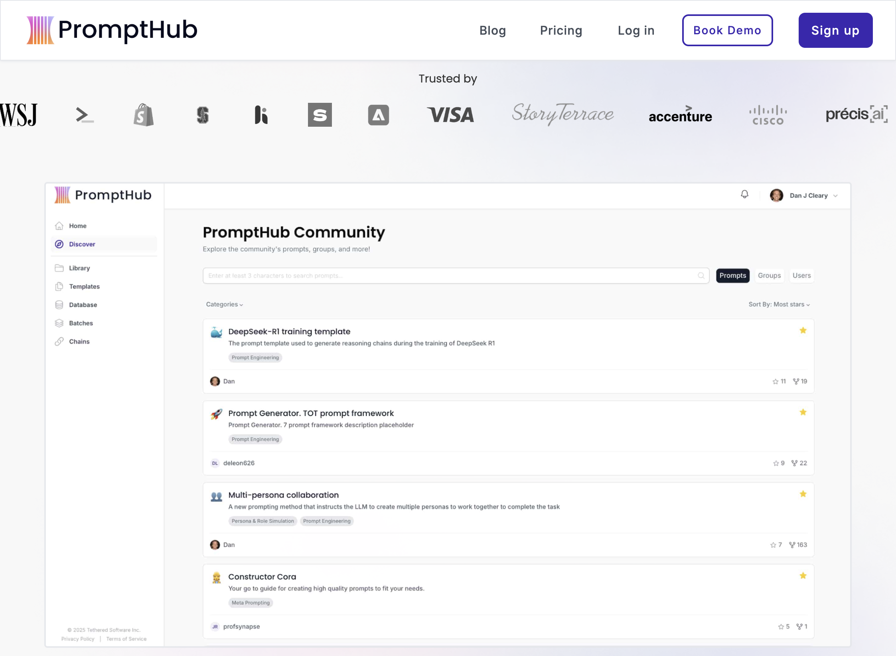
Task: Click the 163 forks count on Multi-persona card
Action: coord(798,545)
